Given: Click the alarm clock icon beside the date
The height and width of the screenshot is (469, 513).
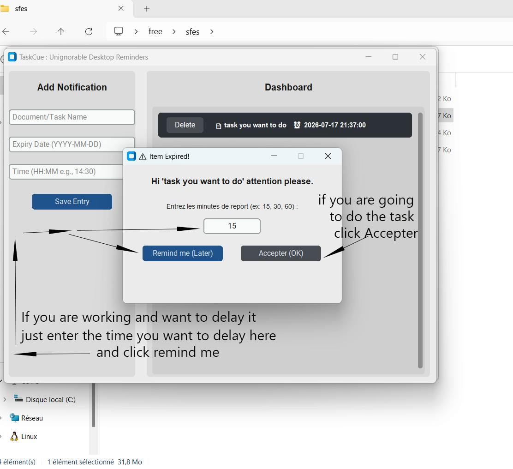Looking at the screenshot, I should (x=297, y=125).
